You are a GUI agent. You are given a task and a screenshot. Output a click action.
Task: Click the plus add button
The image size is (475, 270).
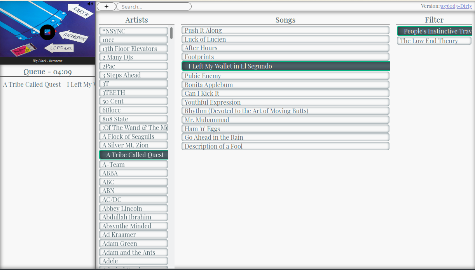pyautogui.click(x=106, y=7)
